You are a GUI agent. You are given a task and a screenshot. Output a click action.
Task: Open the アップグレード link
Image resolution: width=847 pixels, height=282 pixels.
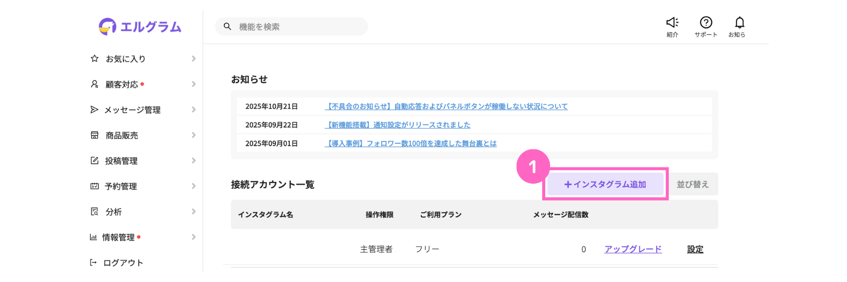(x=633, y=249)
